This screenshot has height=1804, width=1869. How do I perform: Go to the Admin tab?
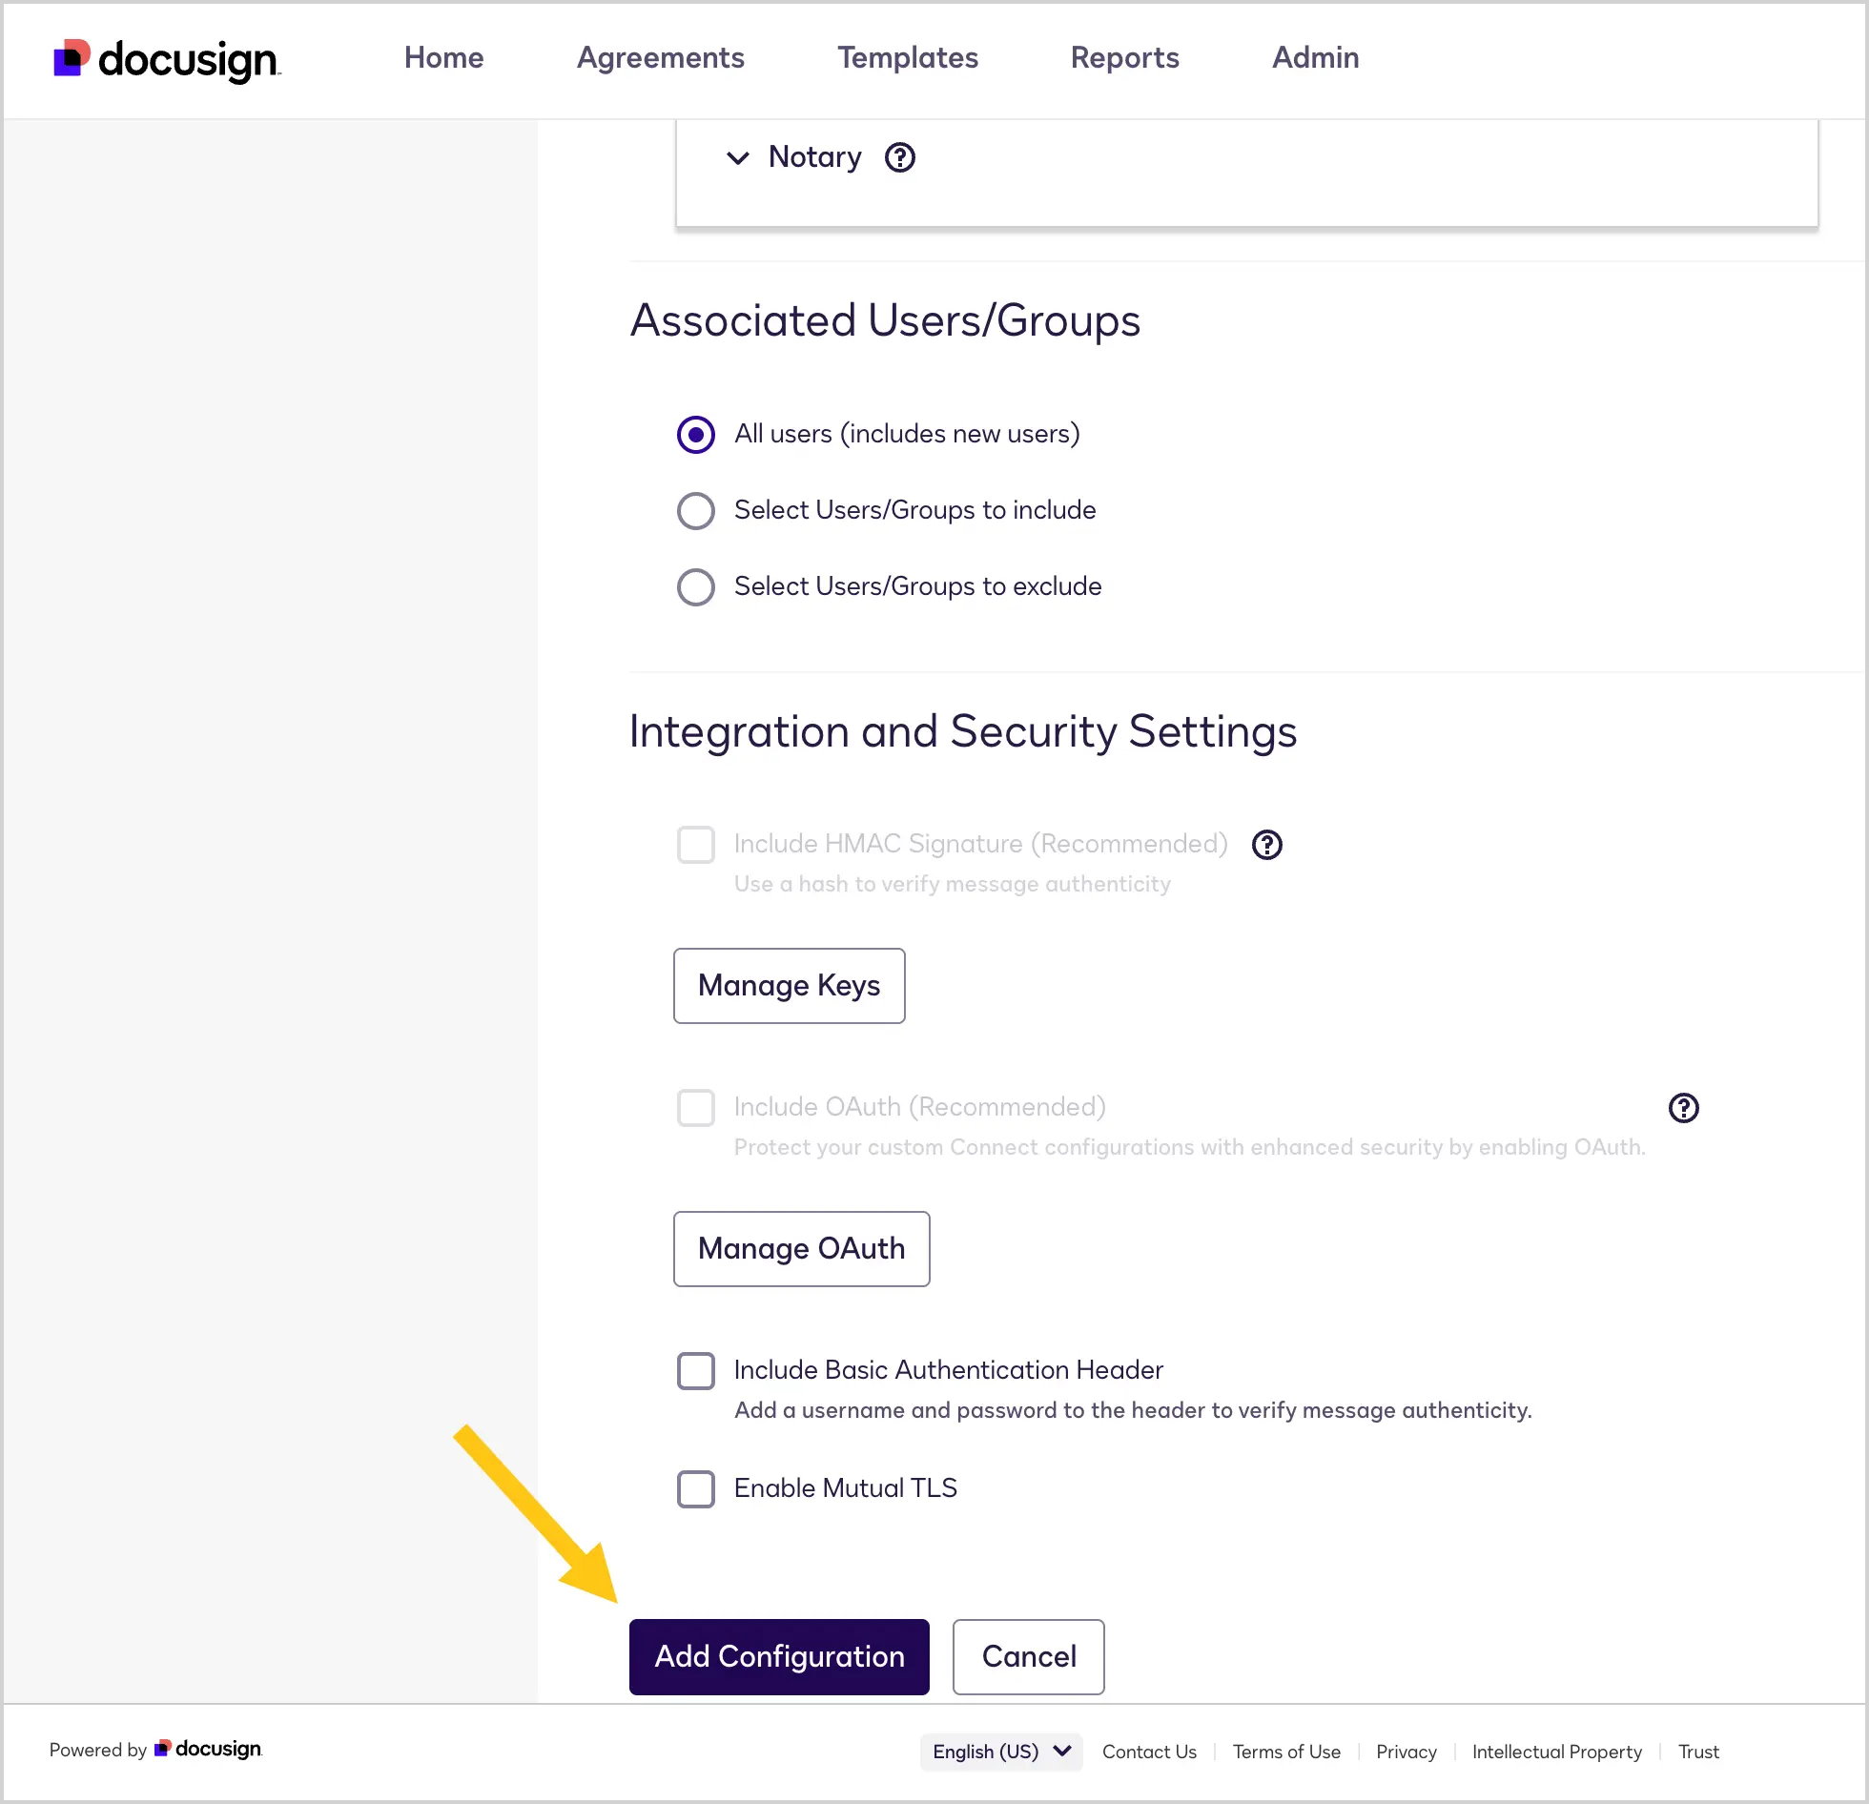(x=1315, y=58)
